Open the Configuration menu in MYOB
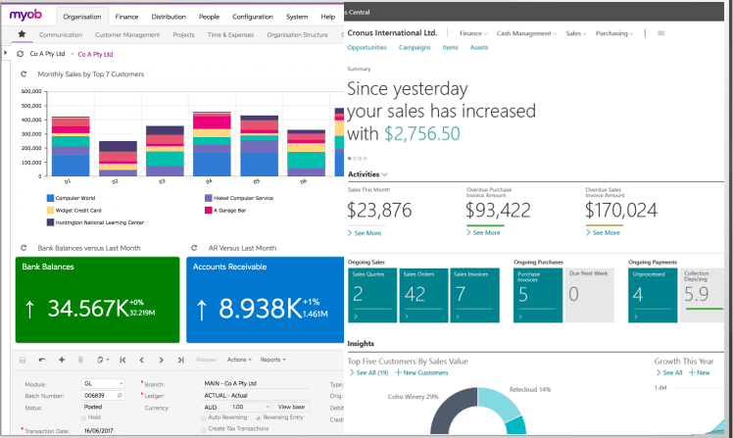 tap(253, 17)
